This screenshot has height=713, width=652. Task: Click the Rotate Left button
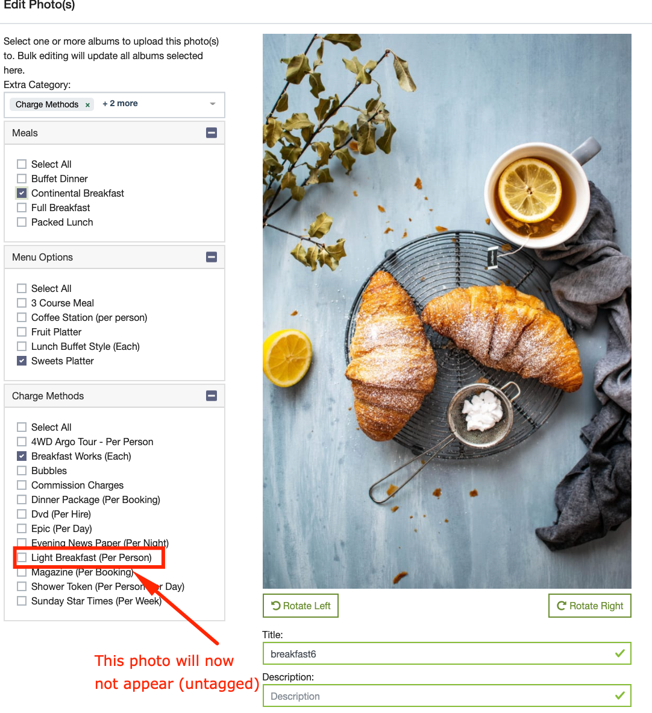tap(301, 606)
